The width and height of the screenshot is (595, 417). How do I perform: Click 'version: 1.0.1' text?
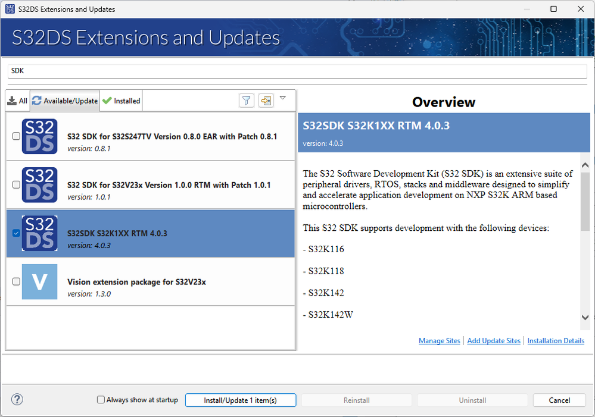pos(89,197)
